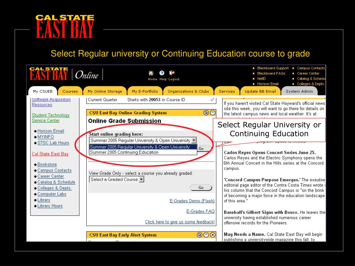The image size is (355, 266).
Task: Choose Summer 2005 Regular University & Open University option
Action: (143, 147)
